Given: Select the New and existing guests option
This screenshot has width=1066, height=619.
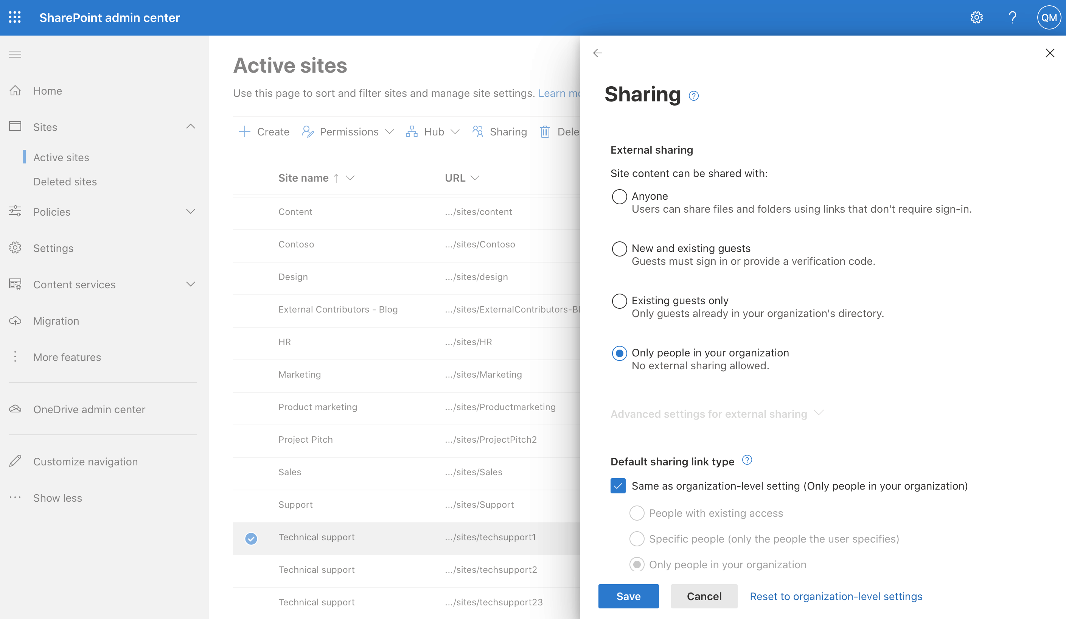Looking at the screenshot, I should pos(618,248).
